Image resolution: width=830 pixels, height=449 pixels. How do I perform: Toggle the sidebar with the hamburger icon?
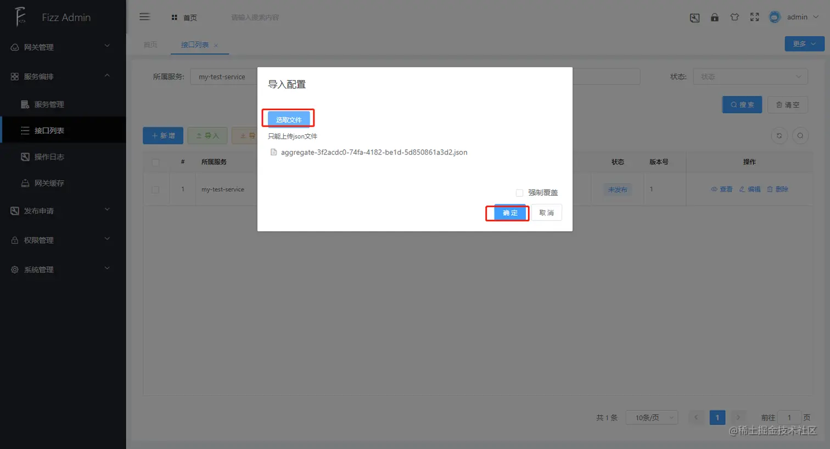[144, 17]
